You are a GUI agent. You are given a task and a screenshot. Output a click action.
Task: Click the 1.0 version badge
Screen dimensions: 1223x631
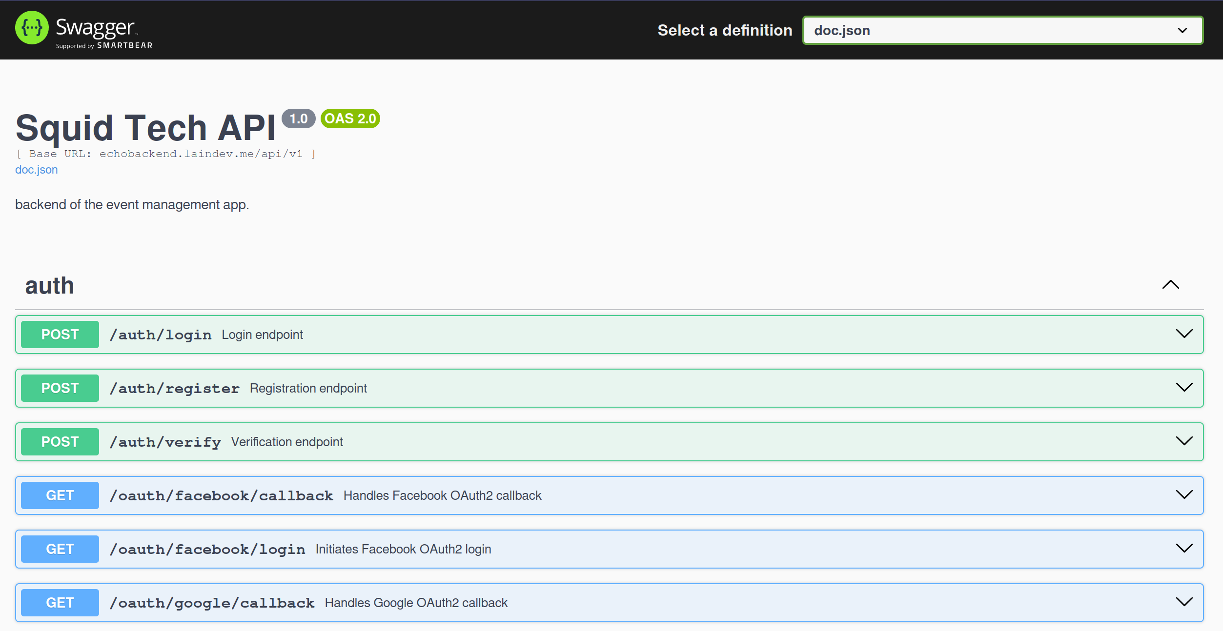(x=298, y=118)
